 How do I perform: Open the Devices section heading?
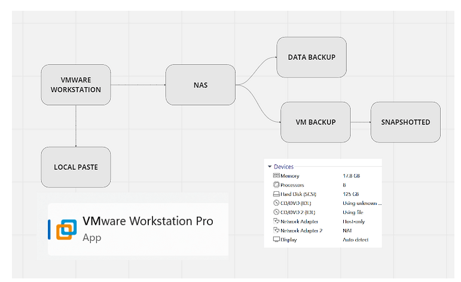283,167
